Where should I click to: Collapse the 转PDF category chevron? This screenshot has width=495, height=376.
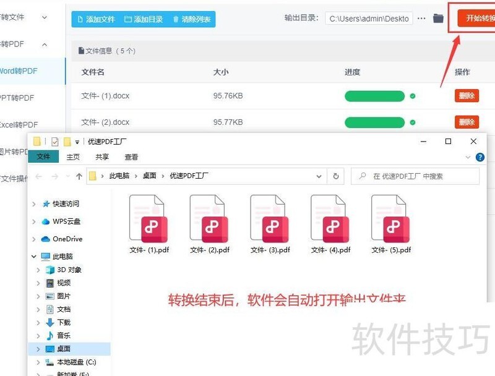(43, 45)
